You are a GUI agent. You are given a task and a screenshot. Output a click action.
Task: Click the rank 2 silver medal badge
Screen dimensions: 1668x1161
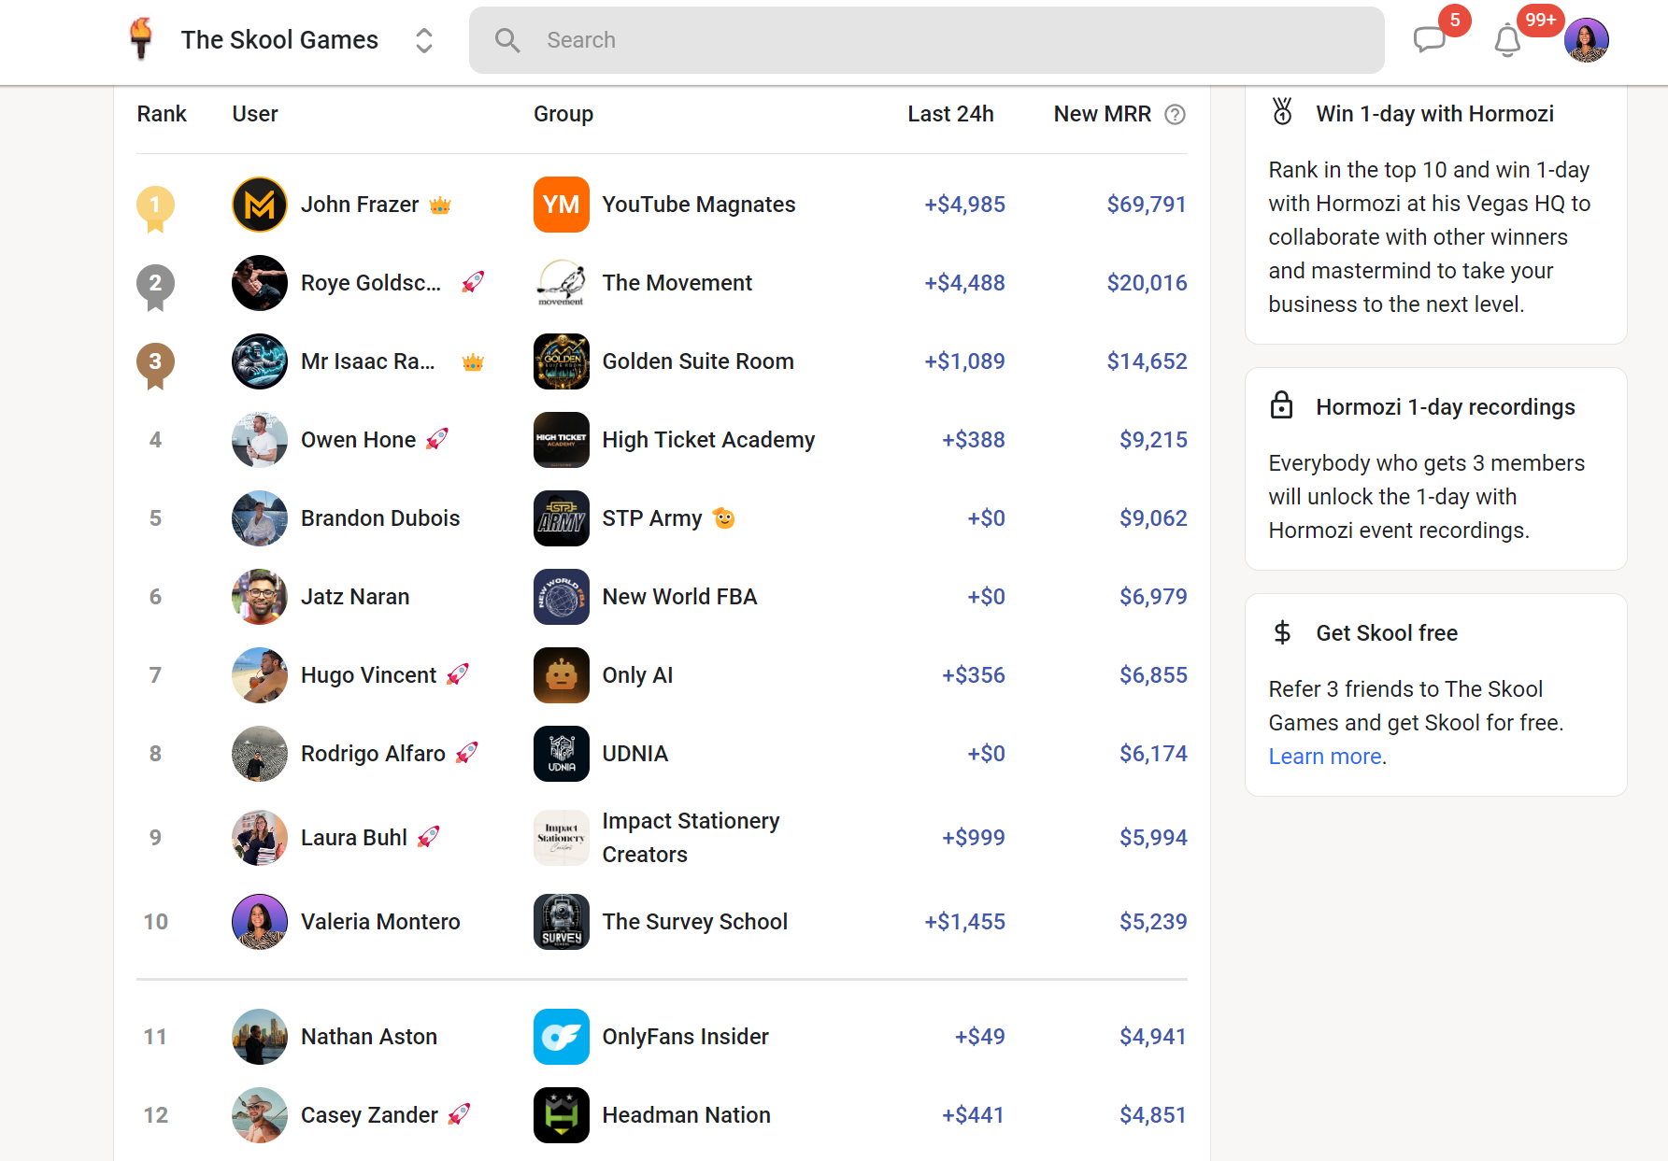coord(155,286)
